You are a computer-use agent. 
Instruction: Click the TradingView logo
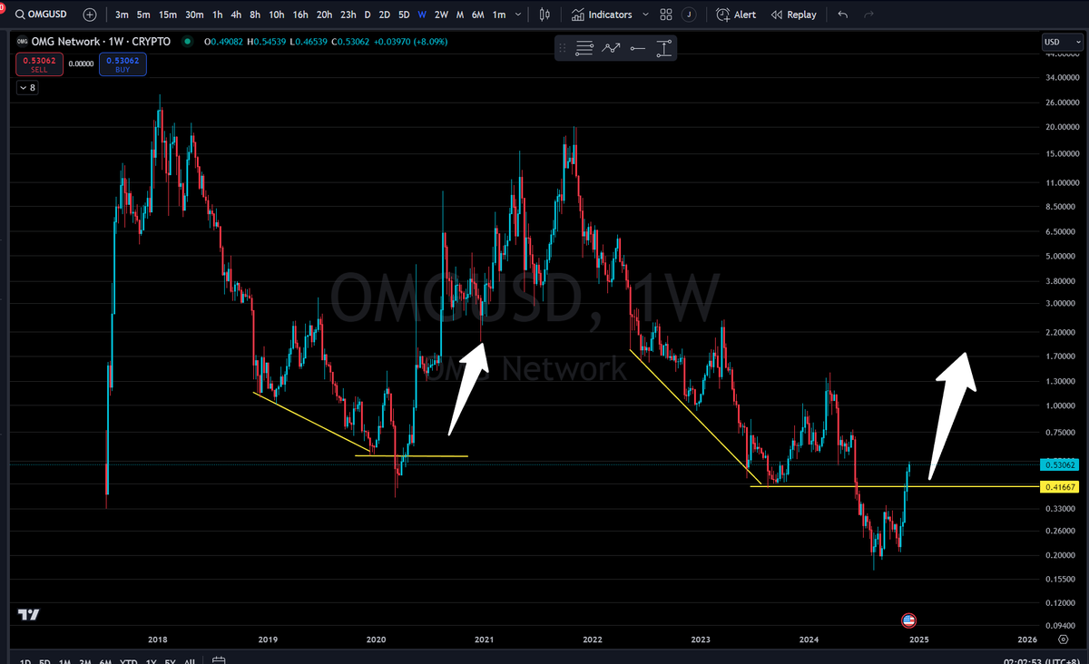tap(29, 614)
